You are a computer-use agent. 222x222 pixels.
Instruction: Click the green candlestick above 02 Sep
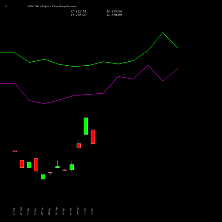coord(43,177)
